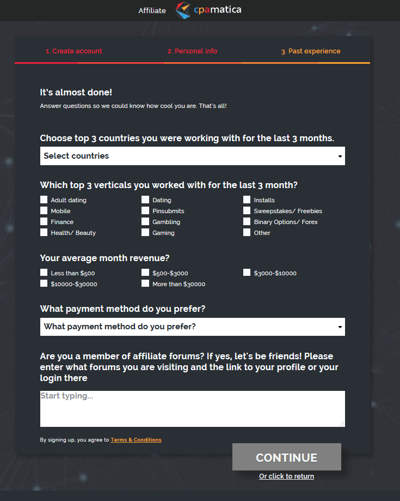Click the gradient progress bar below the steps
Image resolution: width=400 pixels, height=501 pixels.
192,63
